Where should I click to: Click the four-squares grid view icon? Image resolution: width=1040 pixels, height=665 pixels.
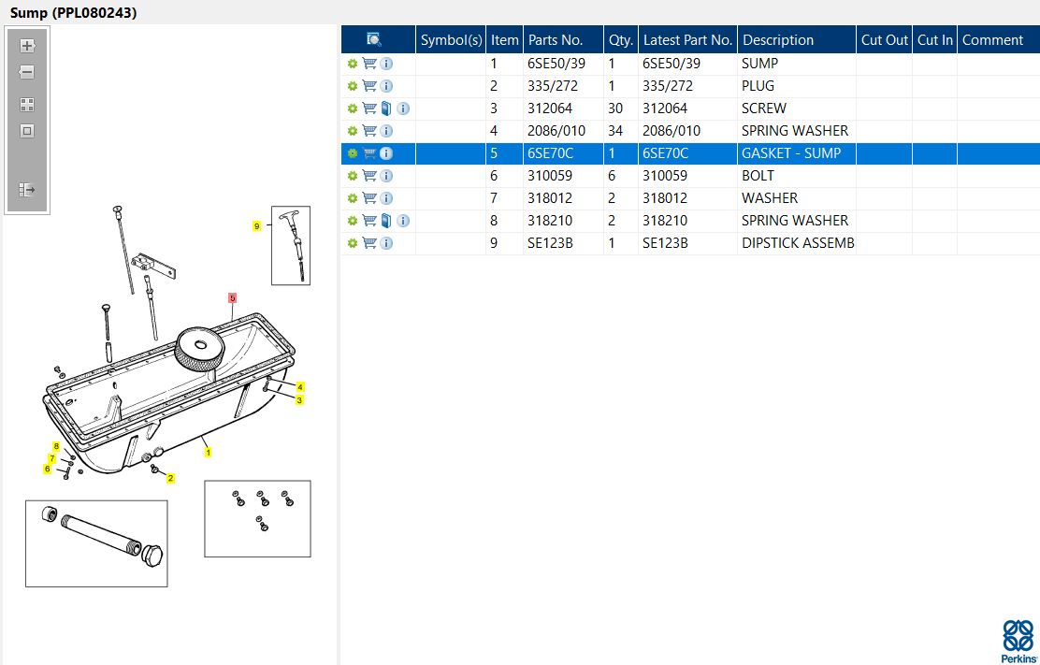coord(27,105)
